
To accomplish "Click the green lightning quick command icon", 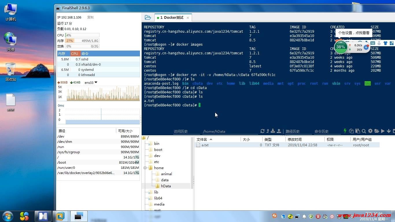I will (345, 131).
